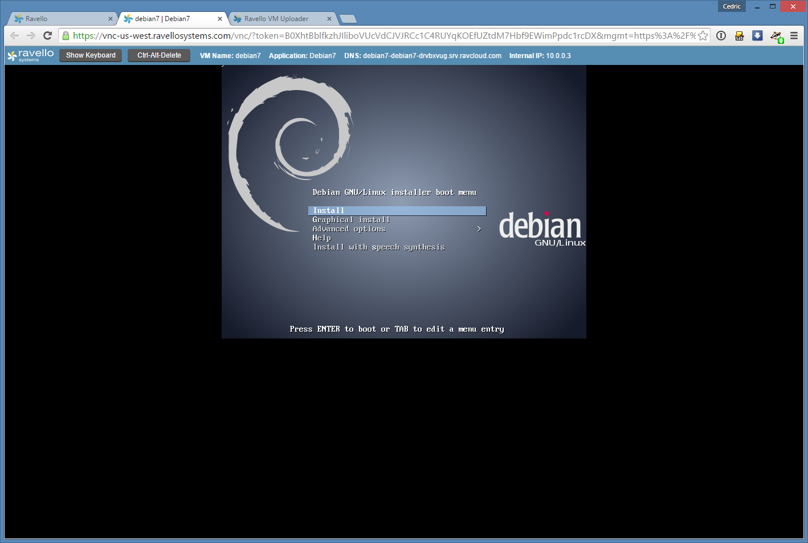Send Ctrl-Alt-Delete to the VM
Viewport: 808px width, 543px height.
(159, 55)
